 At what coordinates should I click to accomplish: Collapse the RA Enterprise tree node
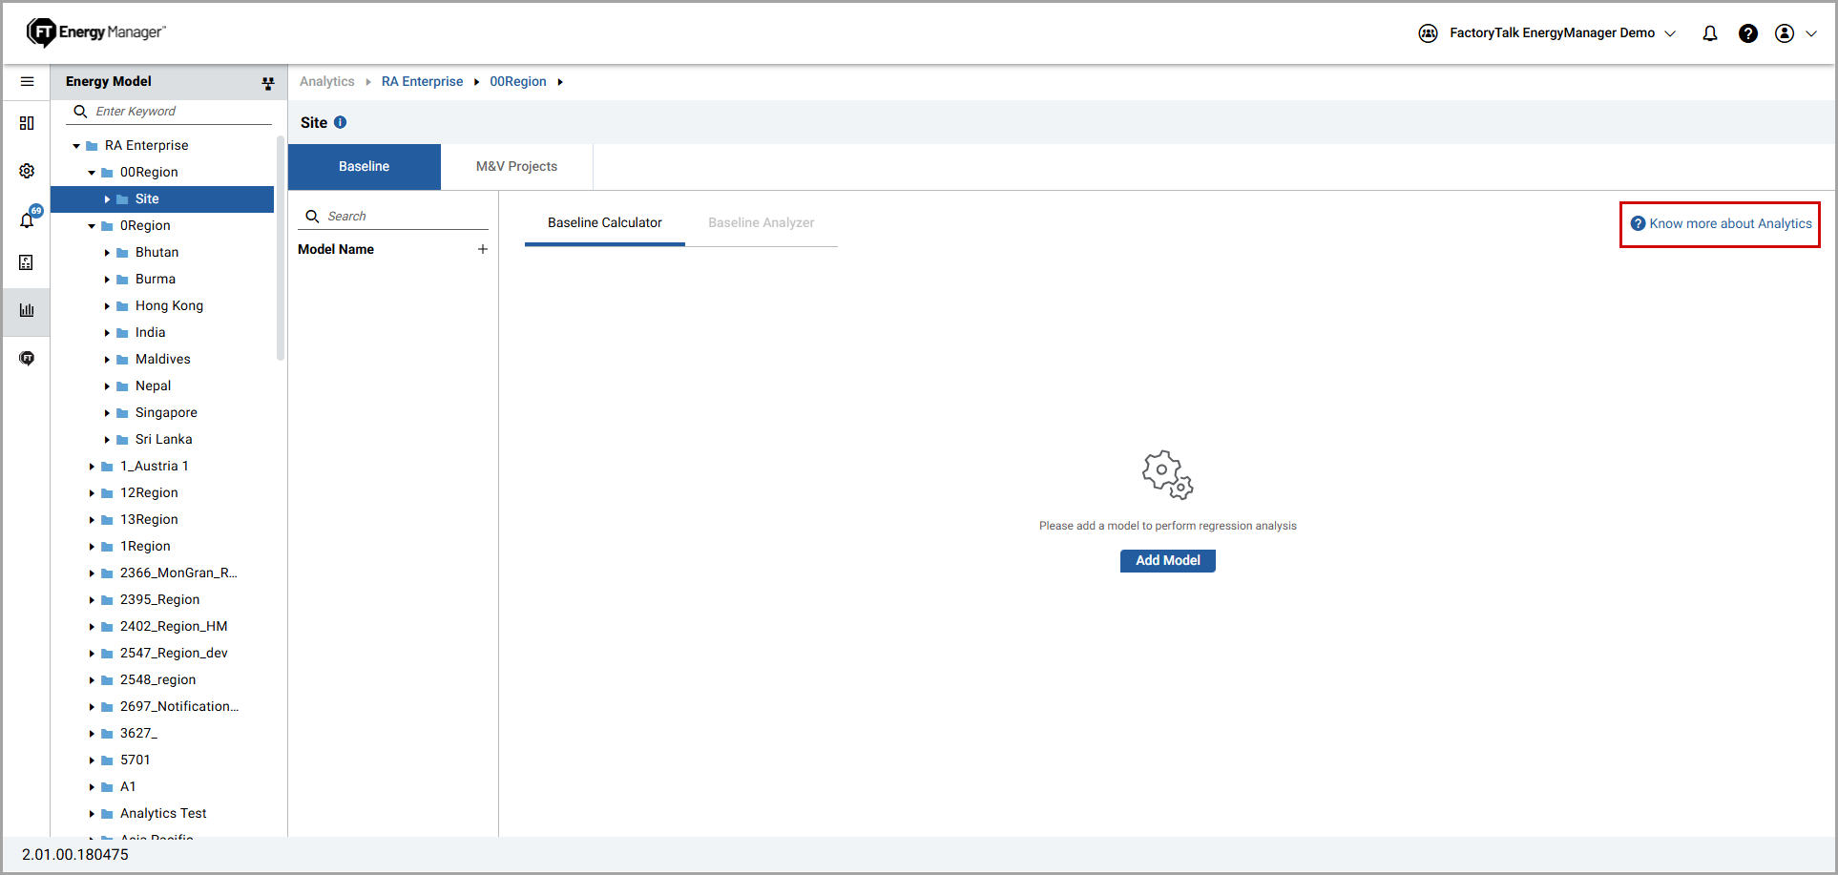(x=76, y=146)
